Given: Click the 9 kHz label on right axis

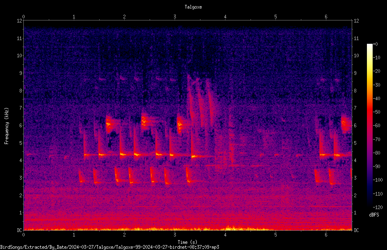Looking at the screenshot, I should tap(355, 73).
